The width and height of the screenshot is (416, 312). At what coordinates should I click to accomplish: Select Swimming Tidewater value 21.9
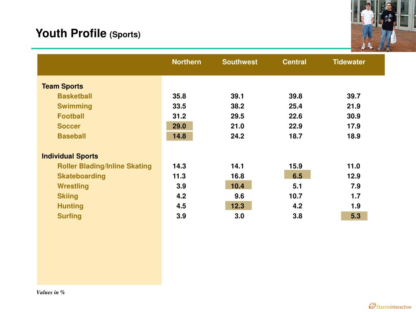pyautogui.click(x=354, y=106)
